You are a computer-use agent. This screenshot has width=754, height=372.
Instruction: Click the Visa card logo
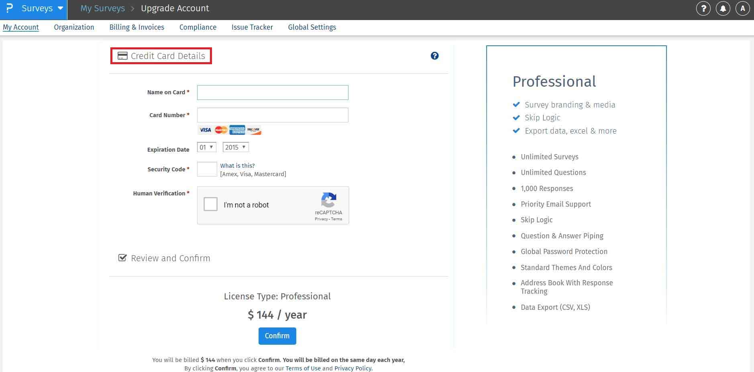[205, 130]
